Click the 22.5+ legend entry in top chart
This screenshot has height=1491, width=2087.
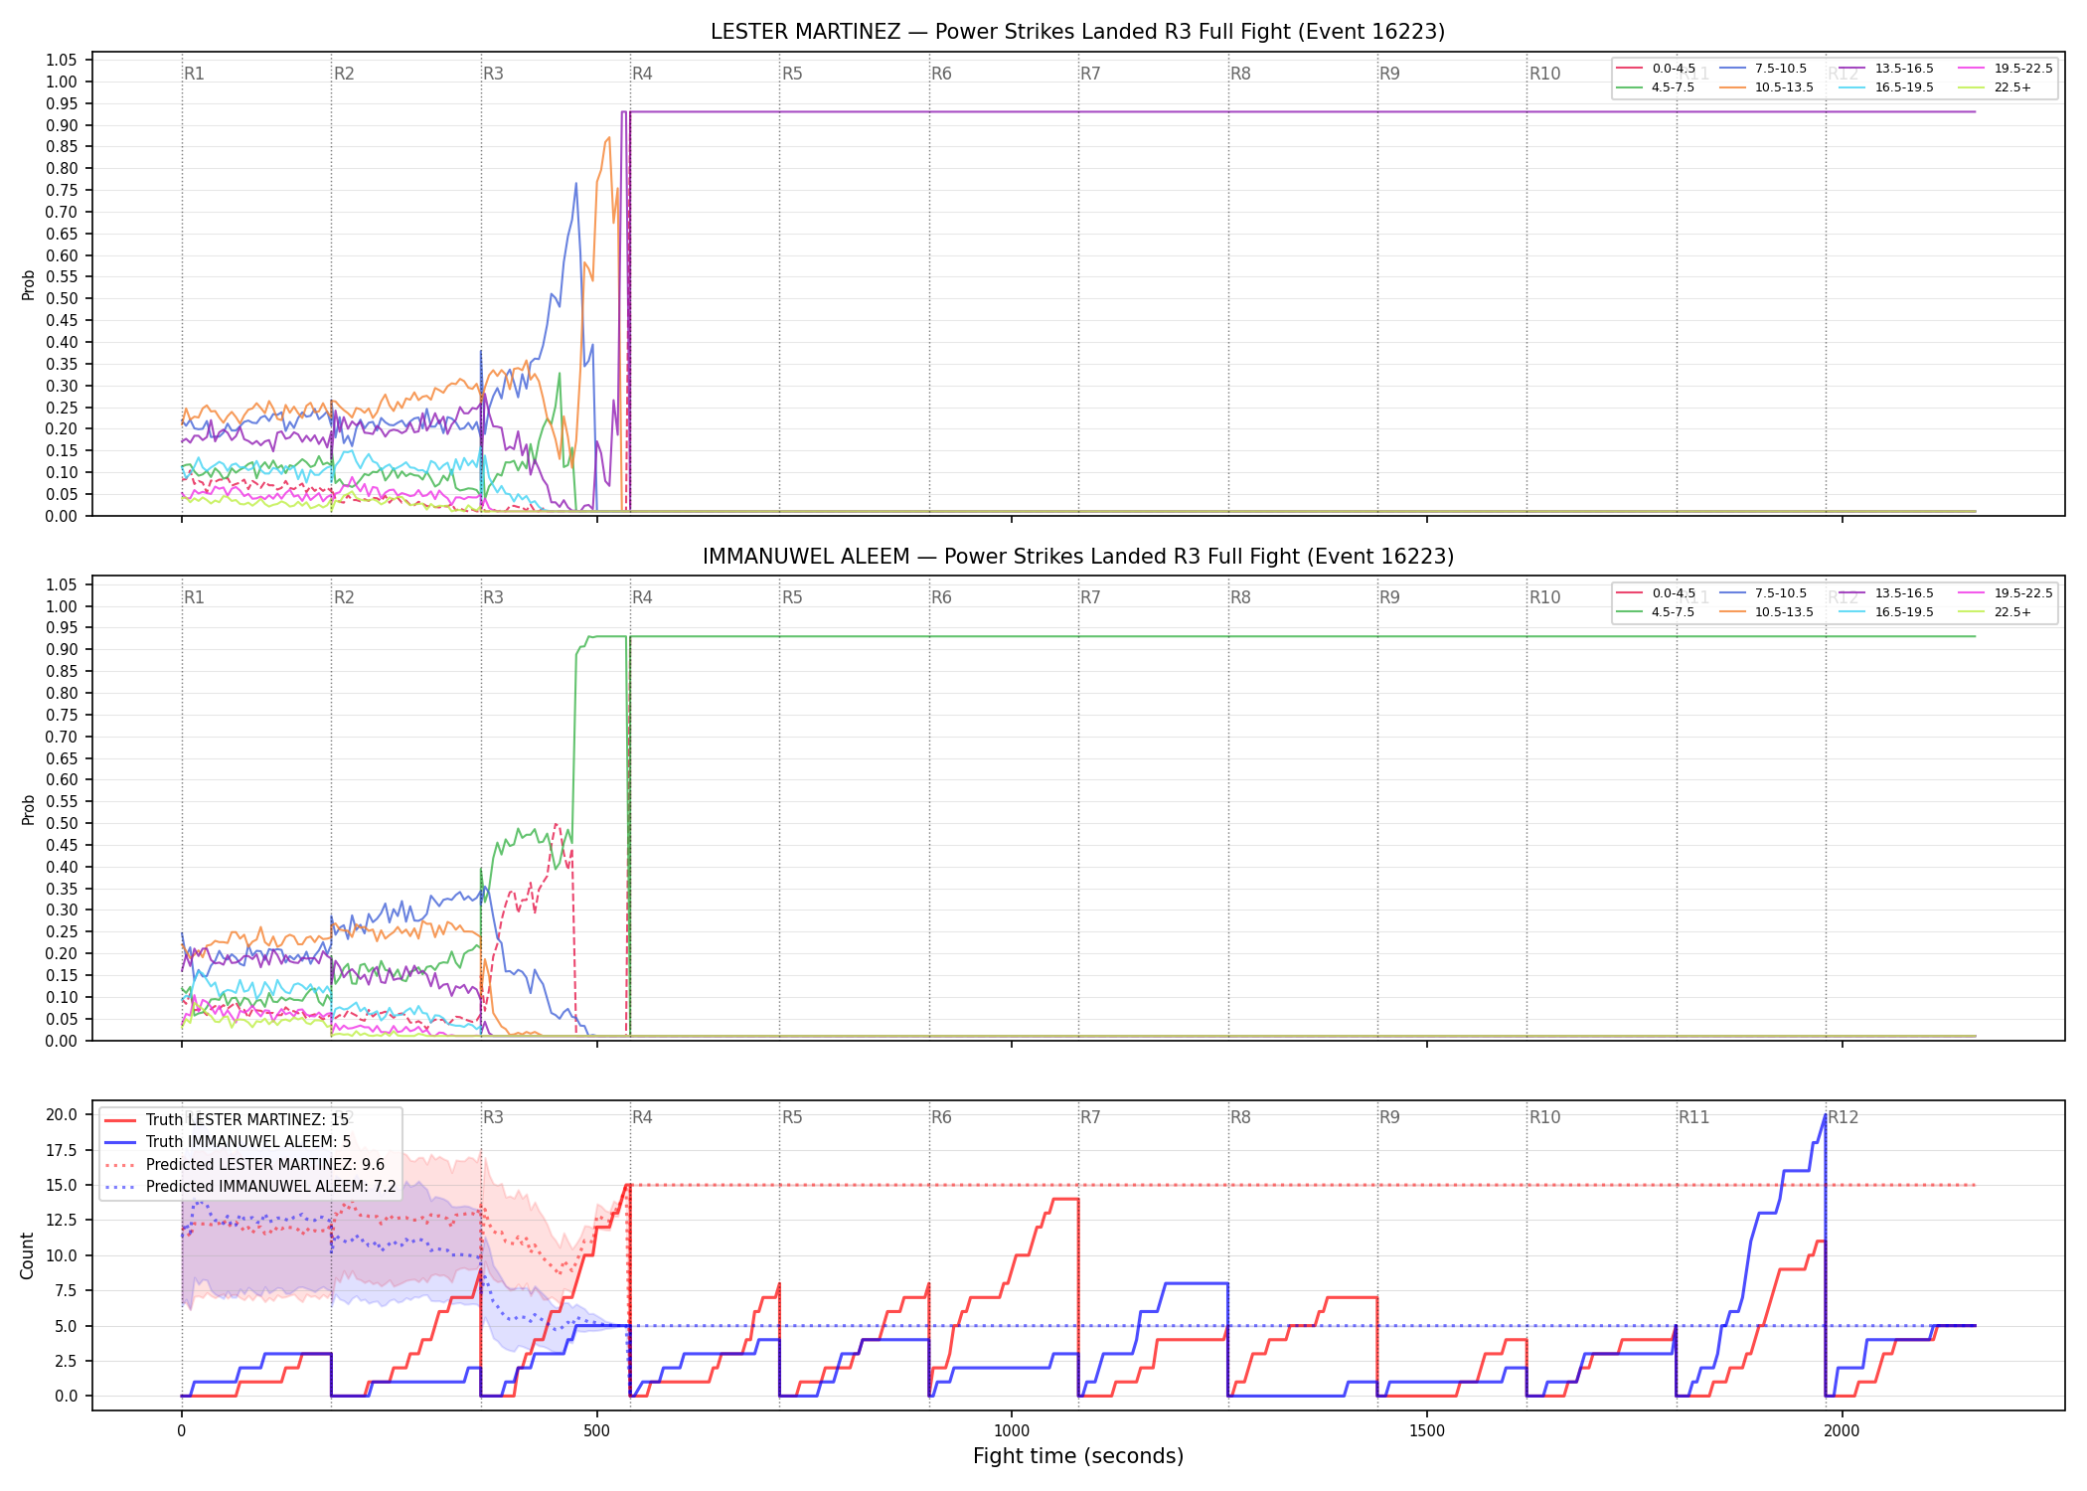(x=1995, y=87)
